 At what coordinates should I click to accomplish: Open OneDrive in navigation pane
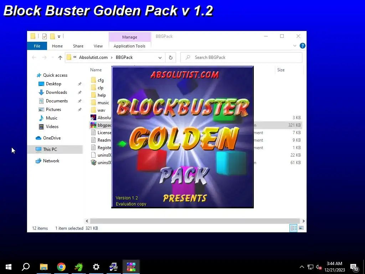pos(52,138)
